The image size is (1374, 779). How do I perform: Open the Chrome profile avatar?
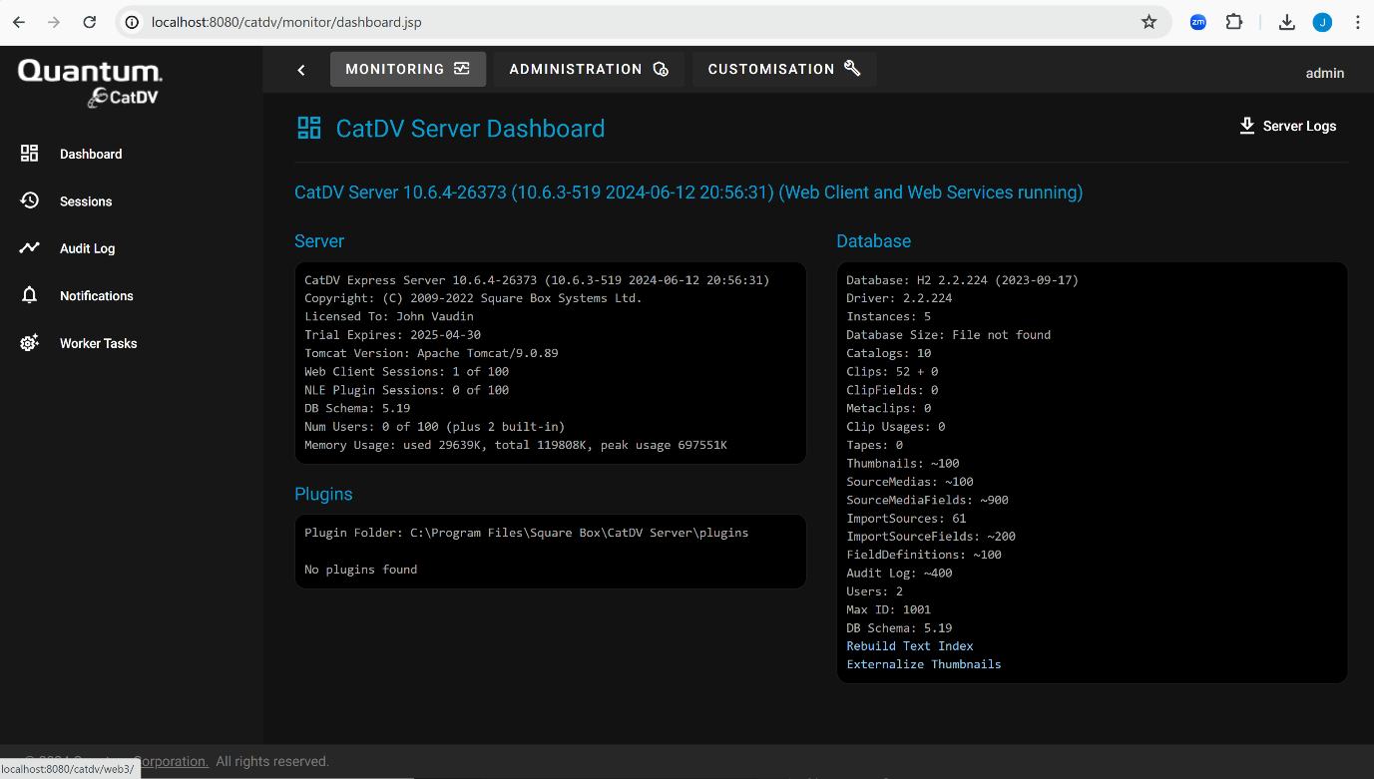click(1322, 22)
